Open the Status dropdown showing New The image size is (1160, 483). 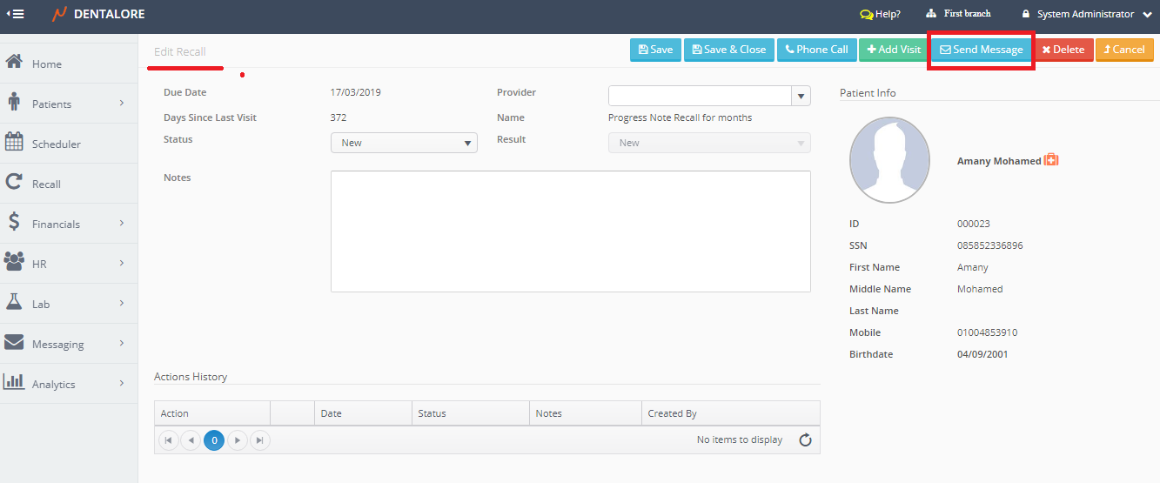404,143
